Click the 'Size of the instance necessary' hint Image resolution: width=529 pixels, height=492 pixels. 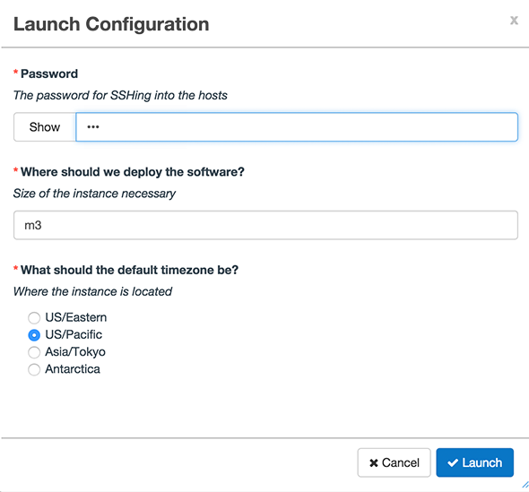[94, 194]
